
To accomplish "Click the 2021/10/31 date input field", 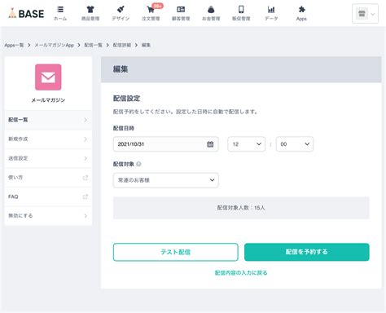I will (x=166, y=144).
